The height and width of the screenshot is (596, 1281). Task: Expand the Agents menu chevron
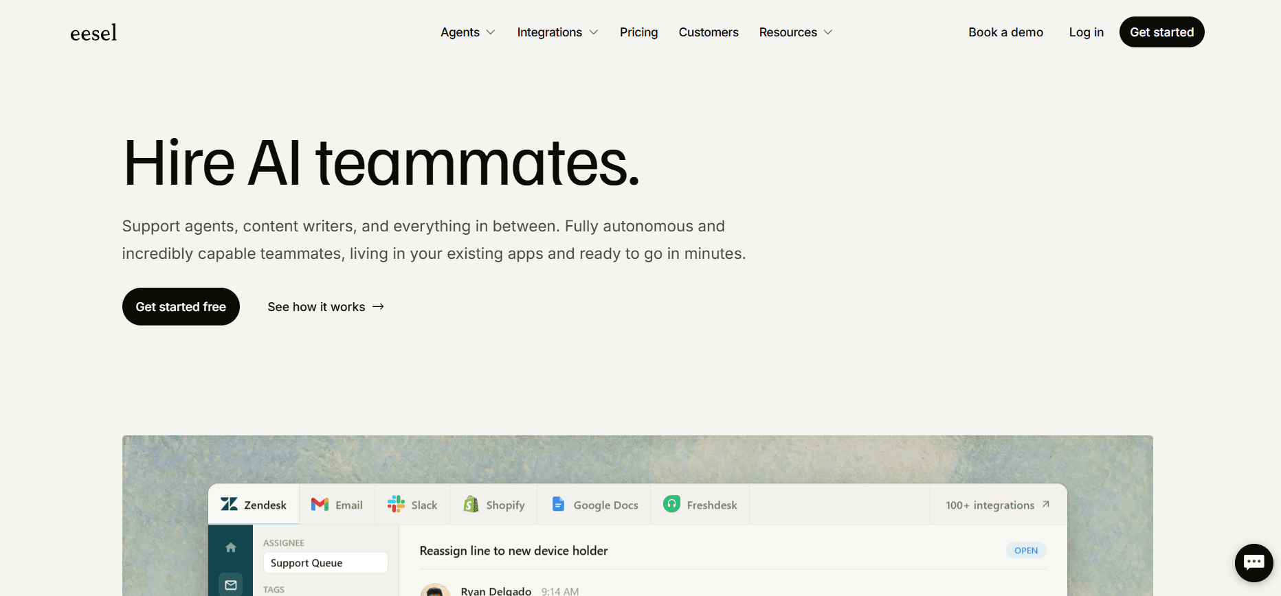pyautogui.click(x=491, y=32)
